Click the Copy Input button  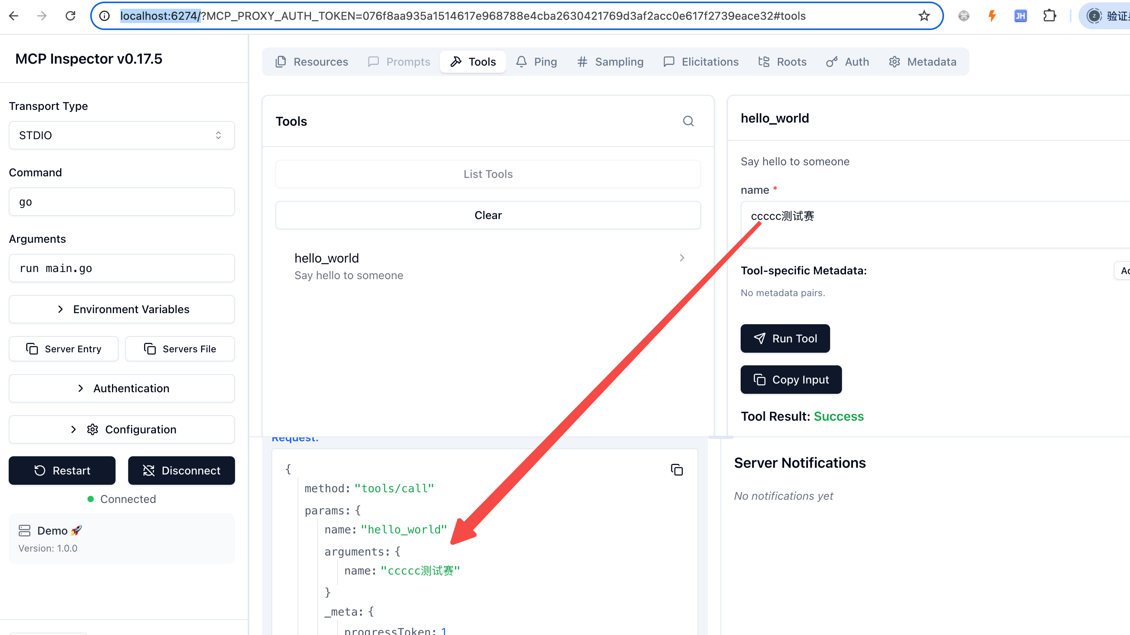(791, 380)
